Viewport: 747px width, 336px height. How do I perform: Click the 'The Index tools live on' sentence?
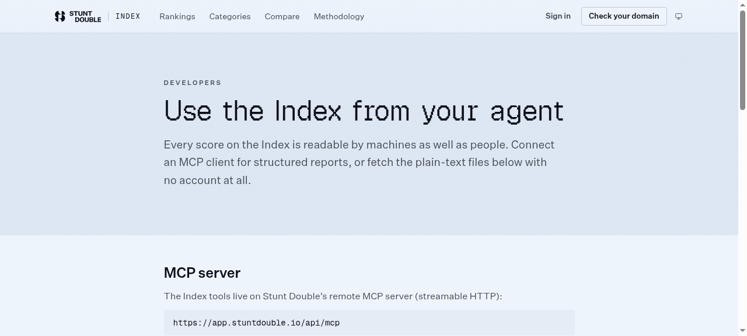pyautogui.click(x=333, y=296)
